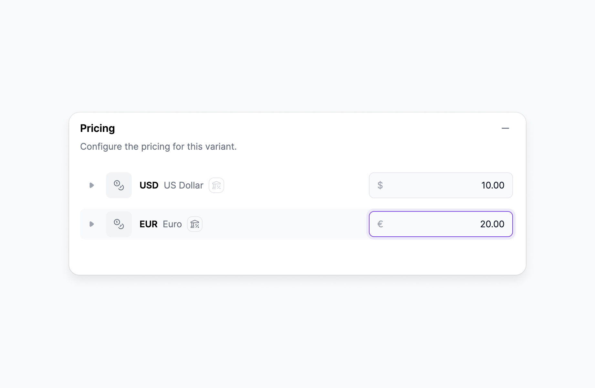Click the 10.00 value in USD price

click(493, 185)
